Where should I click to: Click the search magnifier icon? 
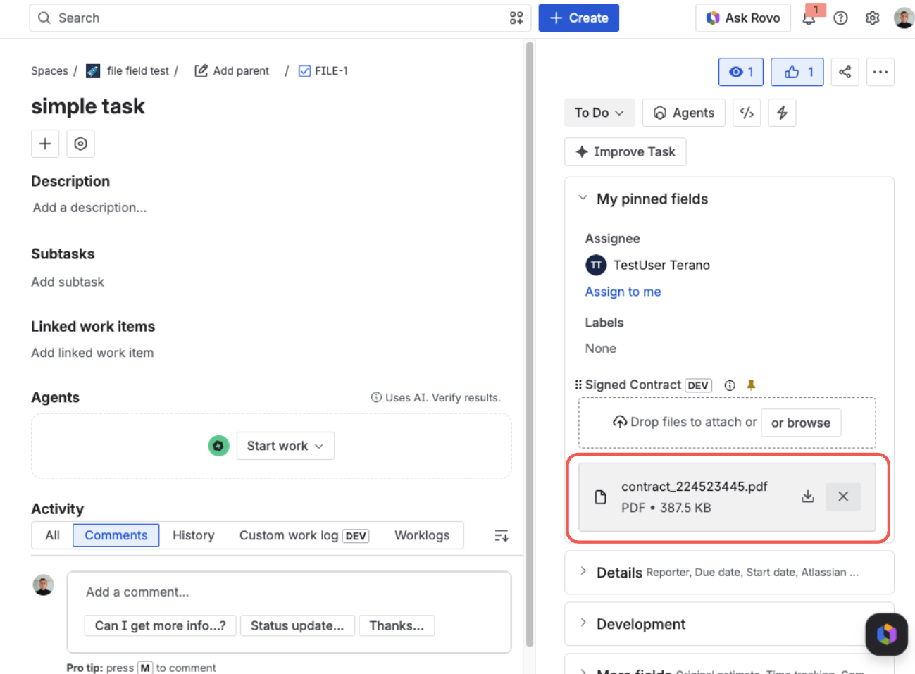44,18
